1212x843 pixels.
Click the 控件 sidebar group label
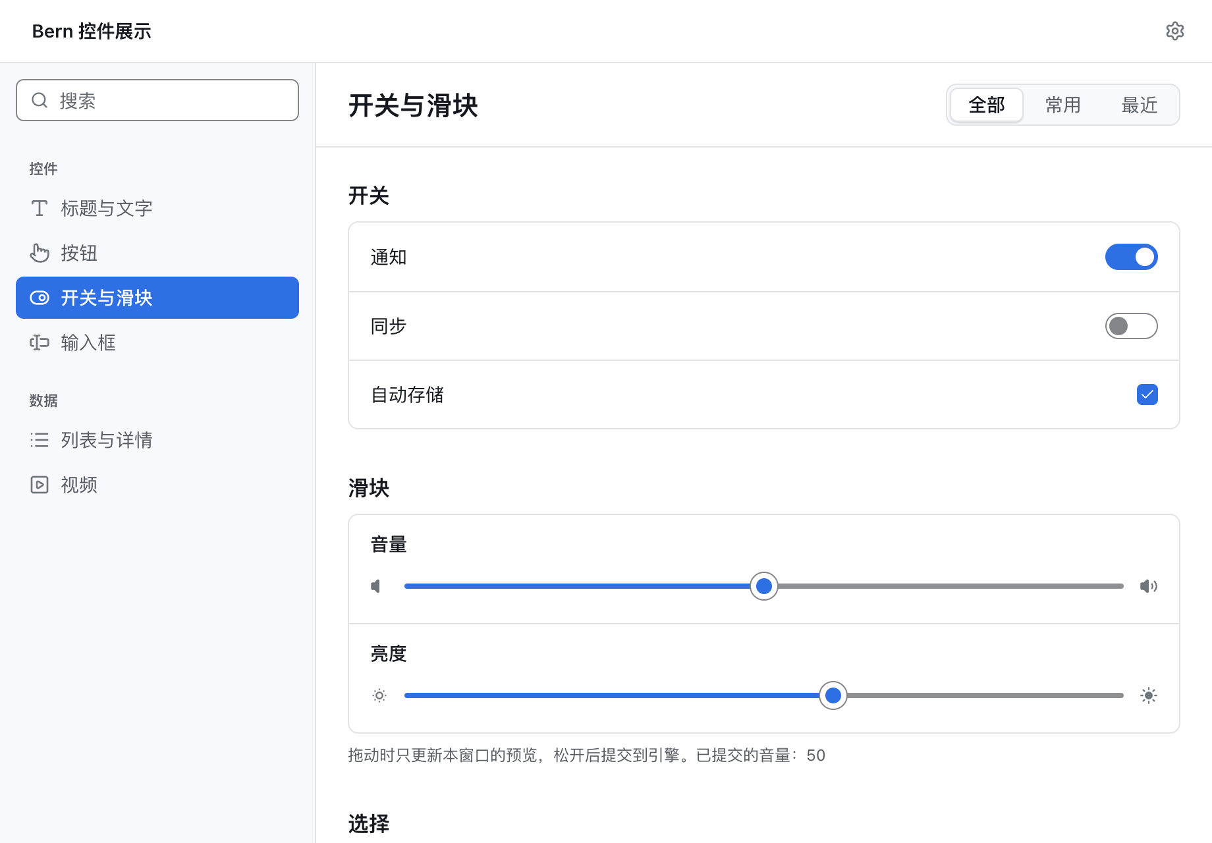pyautogui.click(x=43, y=169)
